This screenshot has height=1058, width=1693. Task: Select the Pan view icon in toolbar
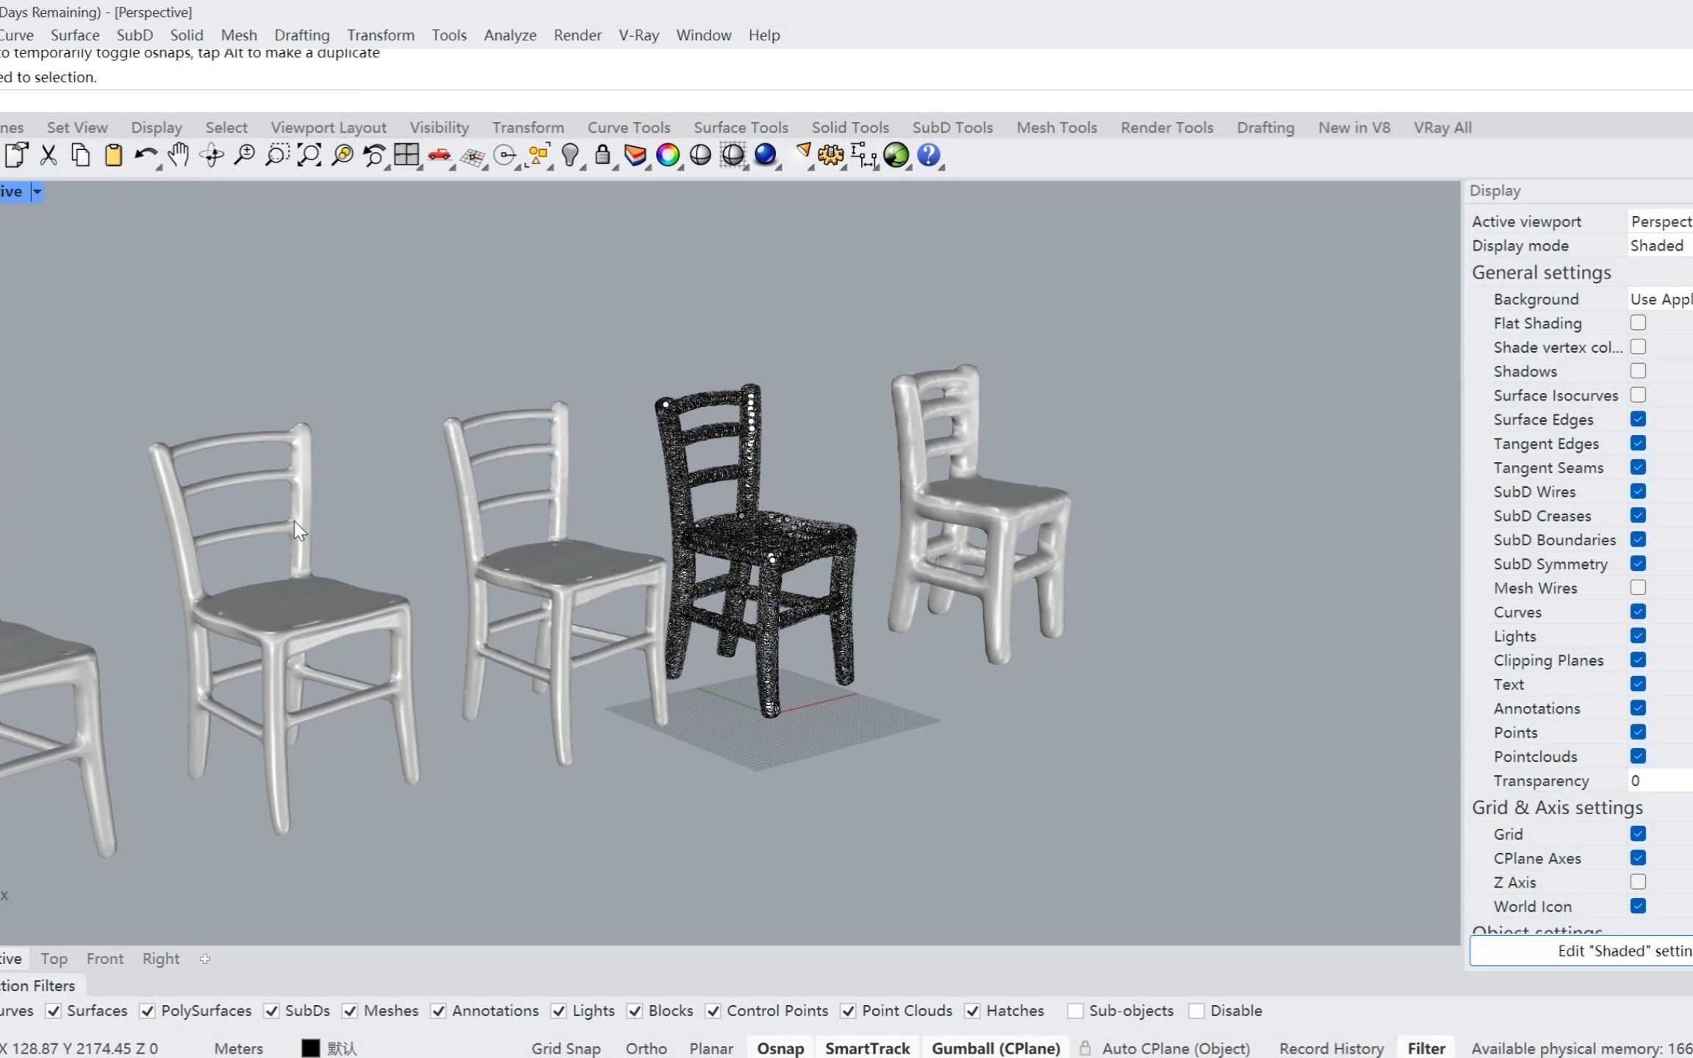click(x=178, y=155)
